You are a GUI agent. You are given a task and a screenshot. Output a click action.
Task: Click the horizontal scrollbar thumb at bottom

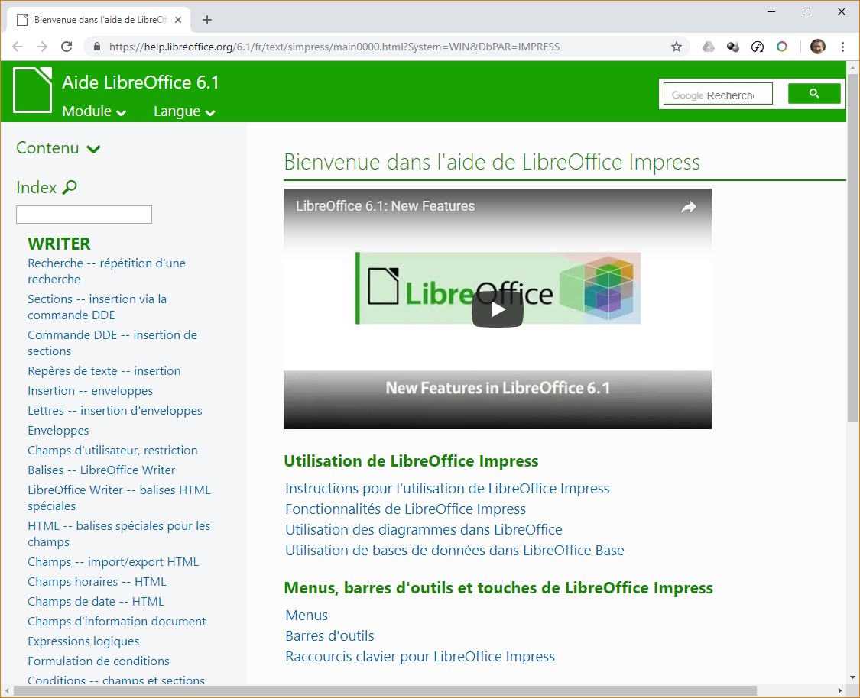(x=384, y=691)
